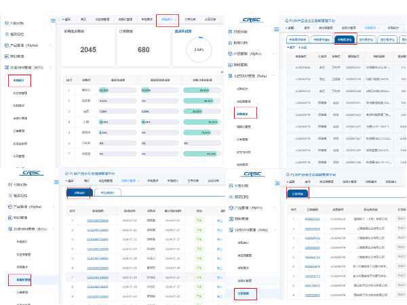Open the highlighted SRM submenu item in dashboard sidebar

tap(19, 81)
